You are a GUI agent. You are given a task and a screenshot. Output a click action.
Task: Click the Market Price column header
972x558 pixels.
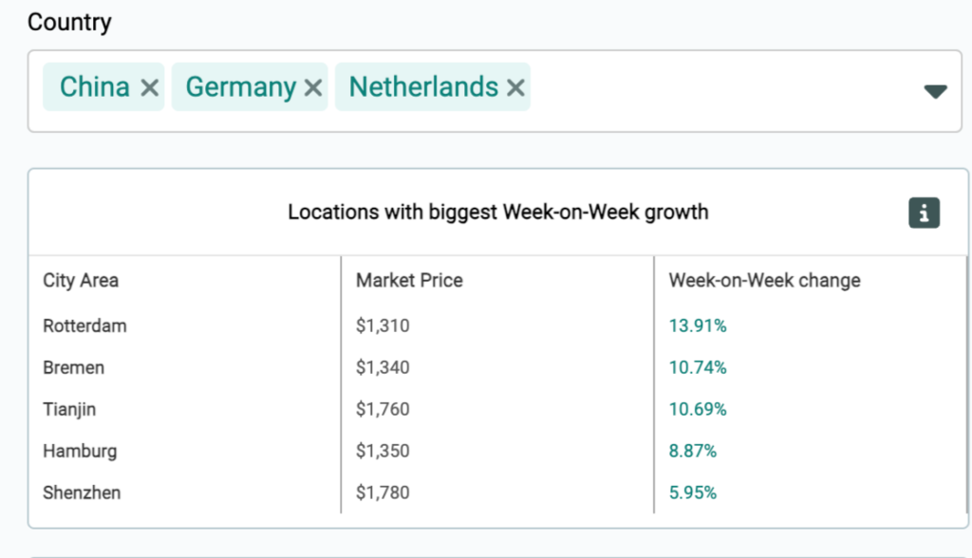[x=409, y=281]
